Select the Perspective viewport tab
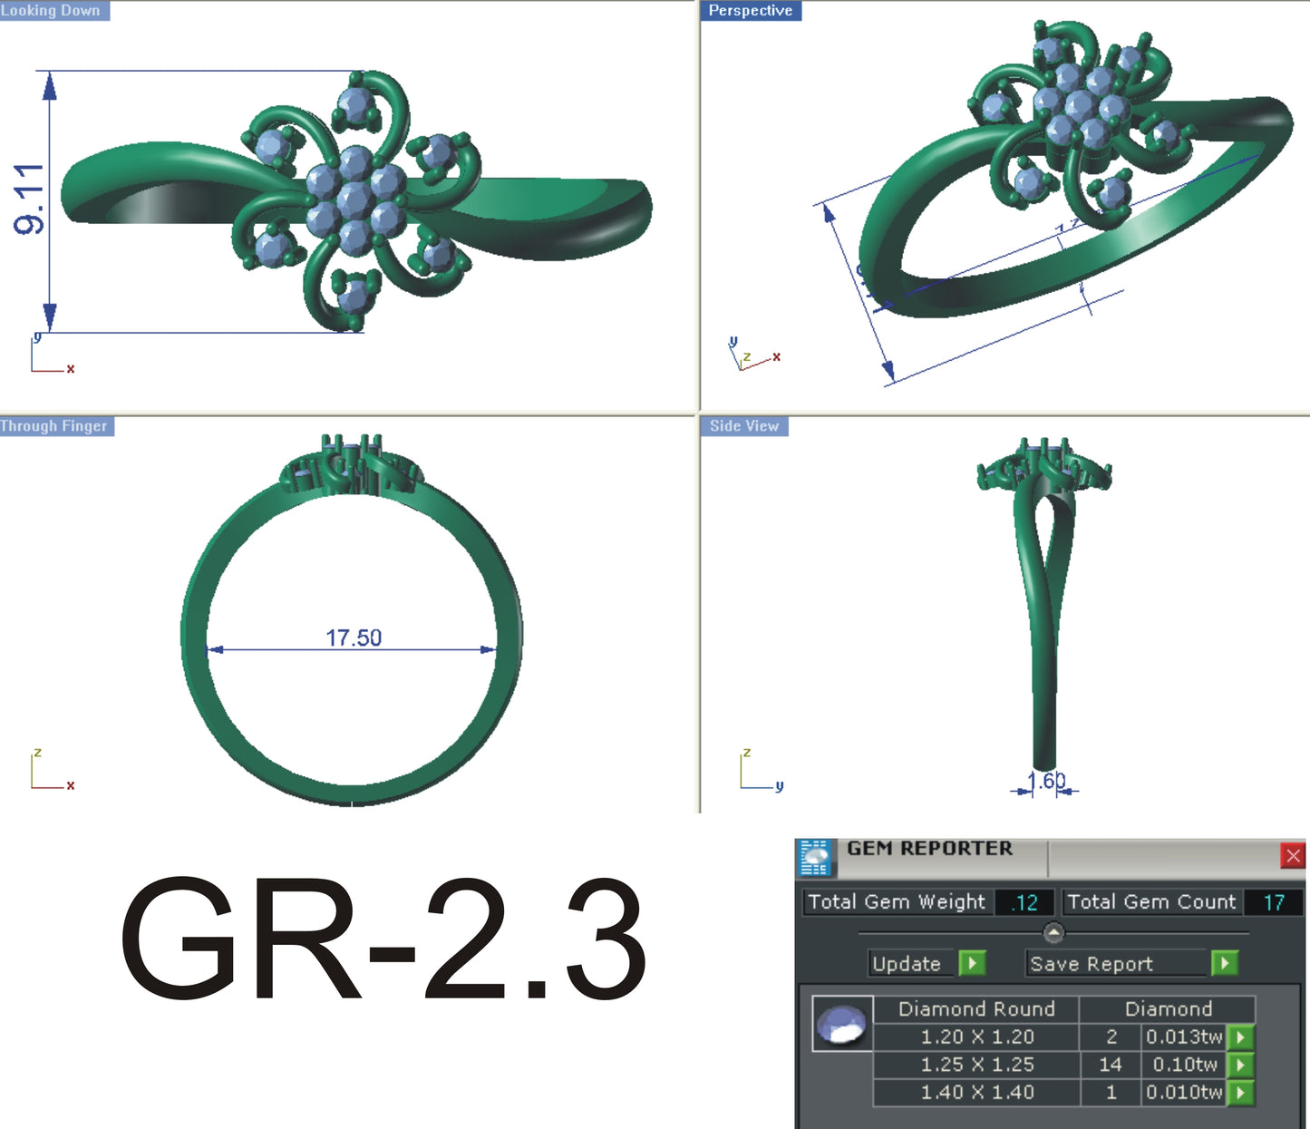1310x1129 pixels. coord(752,10)
